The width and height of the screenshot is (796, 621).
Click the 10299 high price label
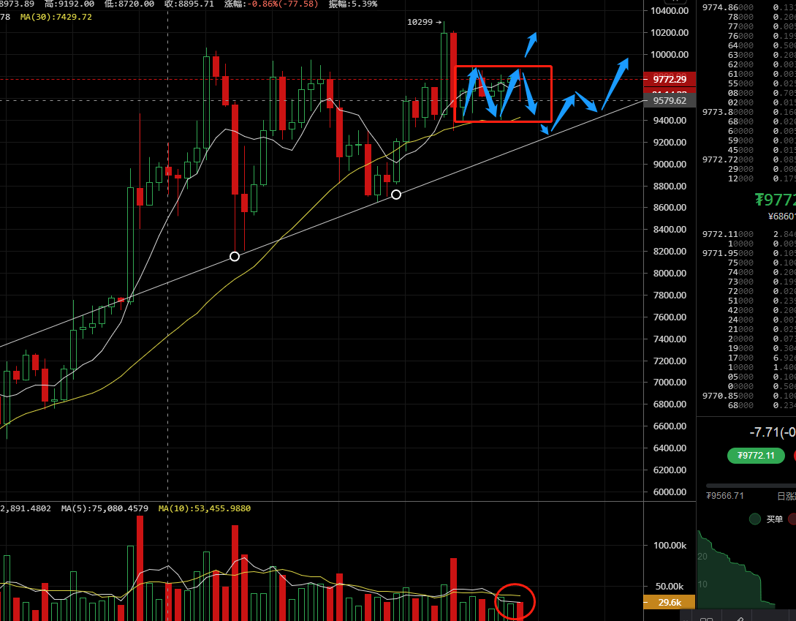419,22
